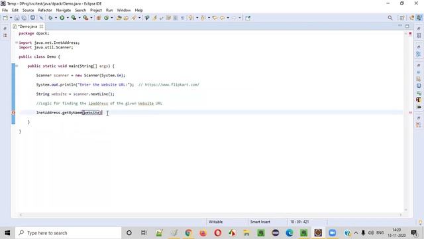The width and height of the screenshot is (424, 239).
Task: Open the Project menu
Action: pos(96,10)
